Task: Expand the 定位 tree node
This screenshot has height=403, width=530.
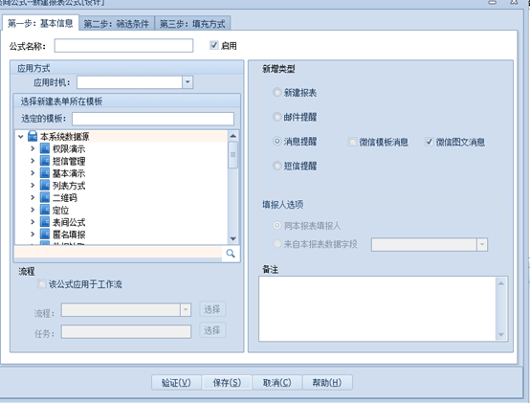Action: point(33,210)
